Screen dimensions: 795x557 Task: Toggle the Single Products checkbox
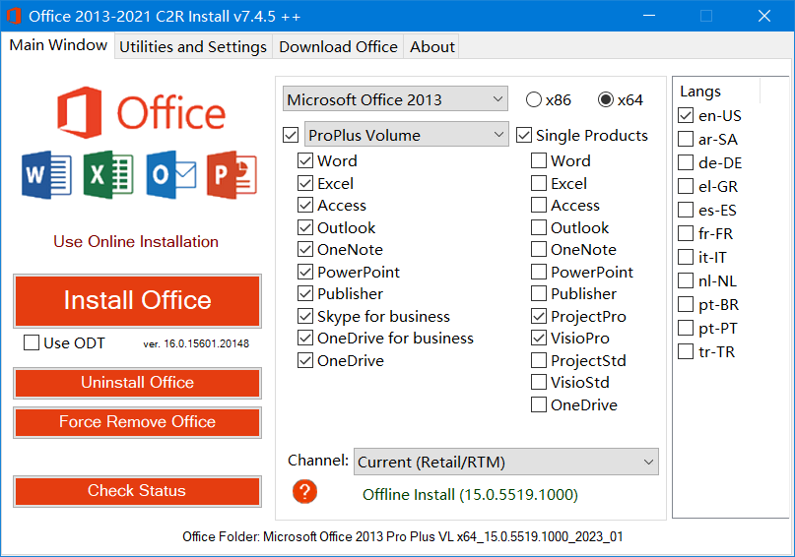coord(524,135)
